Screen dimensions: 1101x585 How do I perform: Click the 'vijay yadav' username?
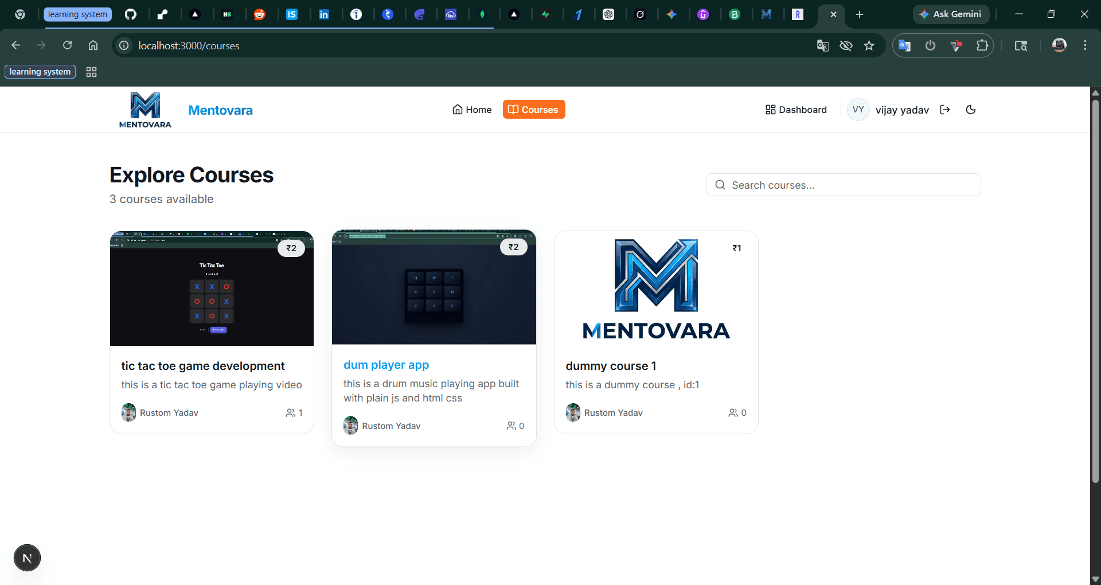click(902, 110)
